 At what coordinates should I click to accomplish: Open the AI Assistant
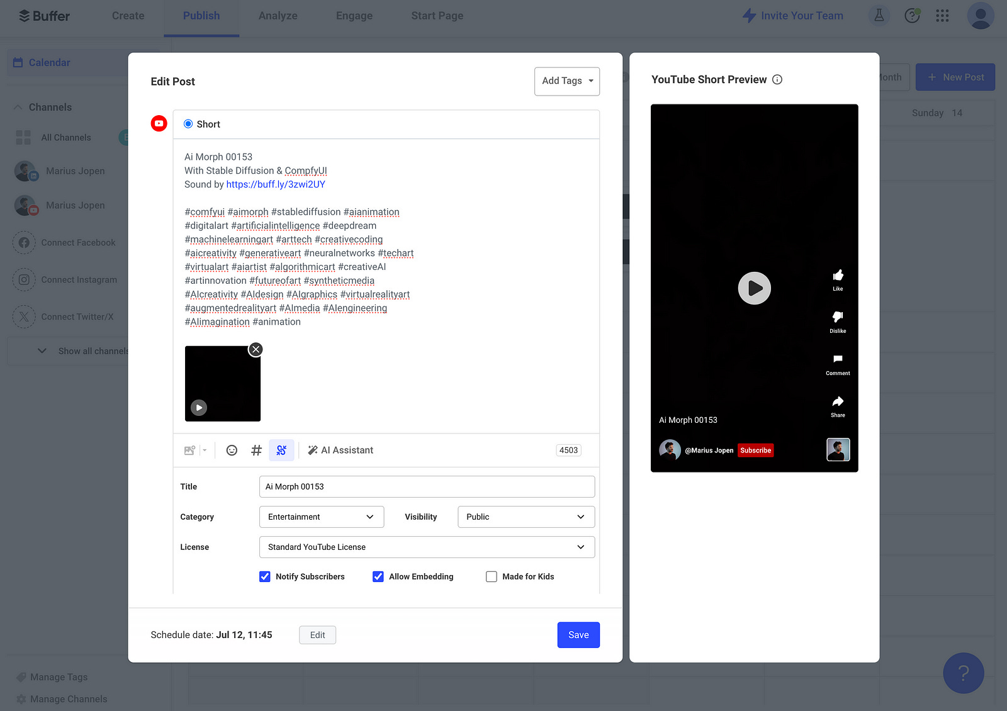[x=340, y=451]
